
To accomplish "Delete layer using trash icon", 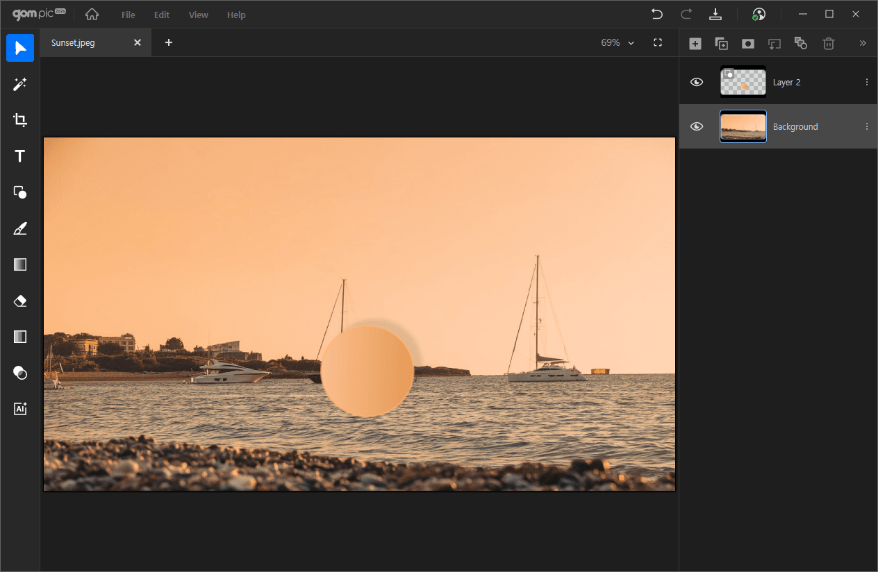I will click(828, 44).
